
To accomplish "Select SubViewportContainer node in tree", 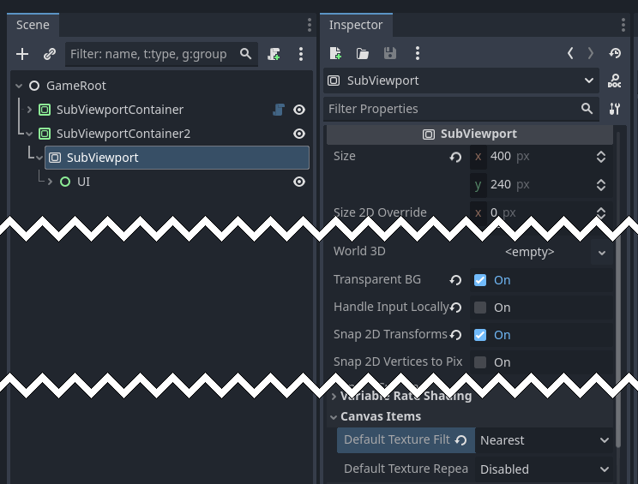I will click(120, 110).
